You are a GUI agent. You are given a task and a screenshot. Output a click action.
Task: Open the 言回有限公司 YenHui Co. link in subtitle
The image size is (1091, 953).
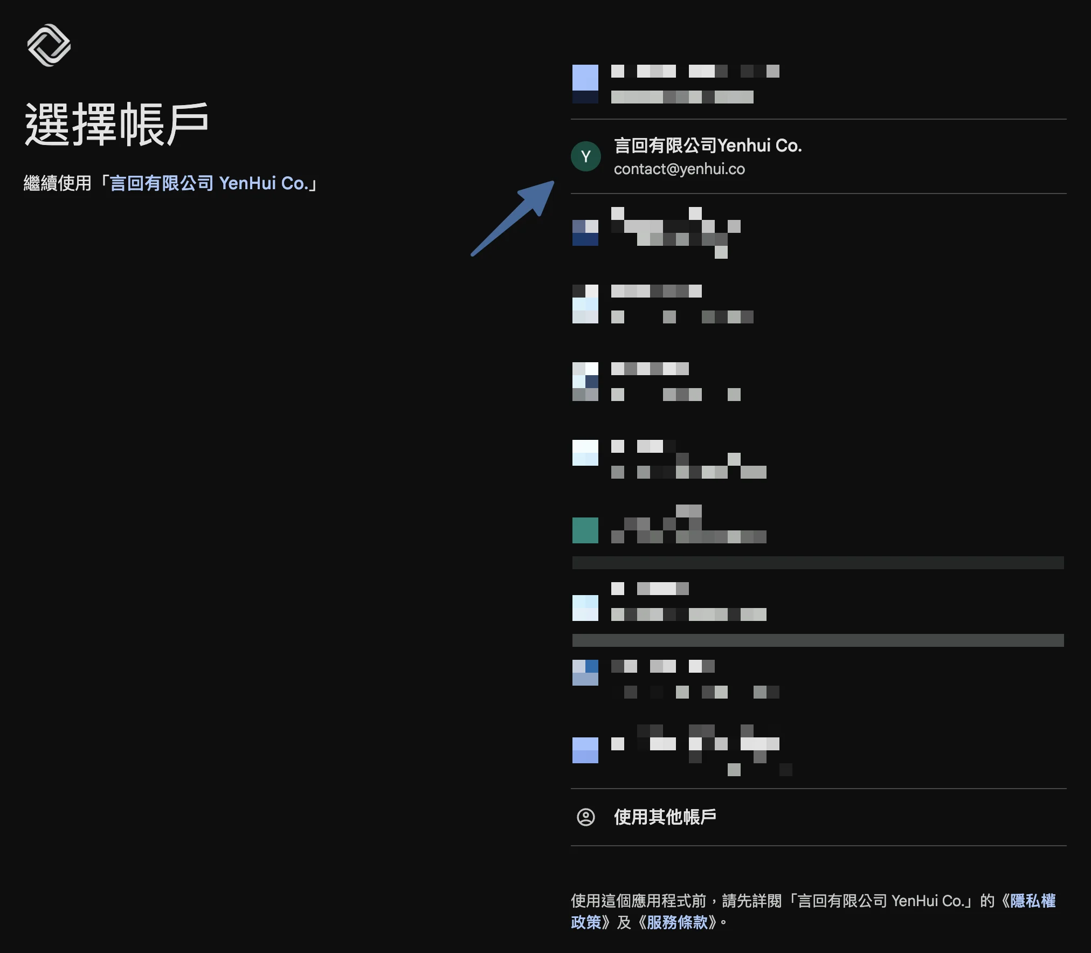pos(209,183)
